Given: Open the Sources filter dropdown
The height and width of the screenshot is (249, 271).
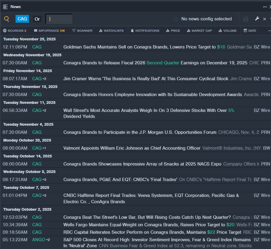Looking at the screenshot, I should [15, 31].
